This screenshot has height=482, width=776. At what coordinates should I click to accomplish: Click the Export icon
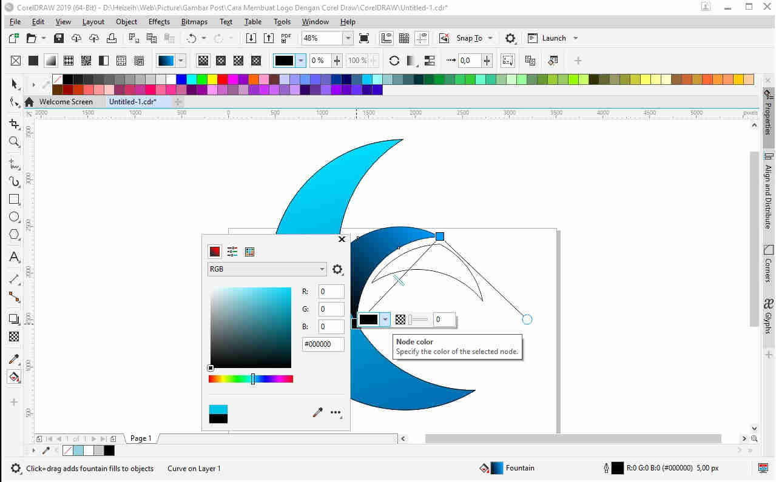(269, 38)
